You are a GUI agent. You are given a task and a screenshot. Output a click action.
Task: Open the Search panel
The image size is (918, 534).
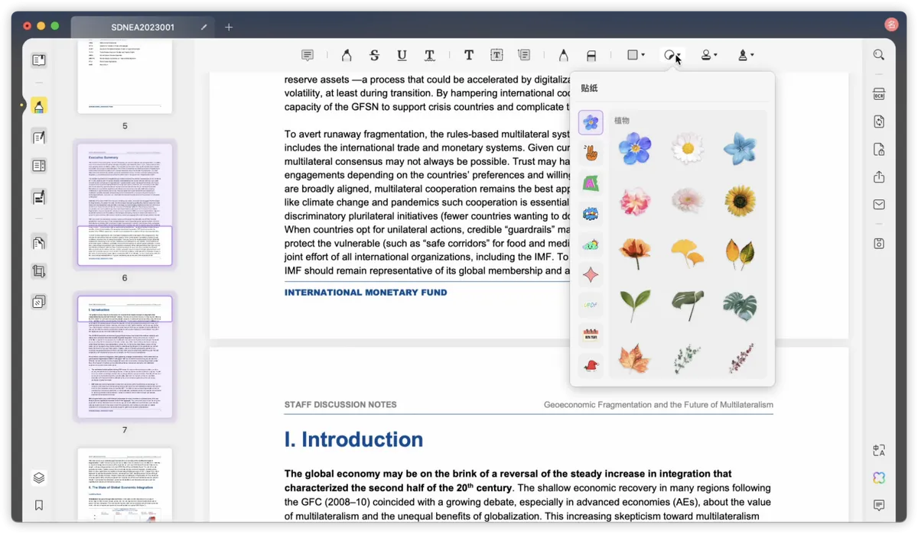[879, 55]
